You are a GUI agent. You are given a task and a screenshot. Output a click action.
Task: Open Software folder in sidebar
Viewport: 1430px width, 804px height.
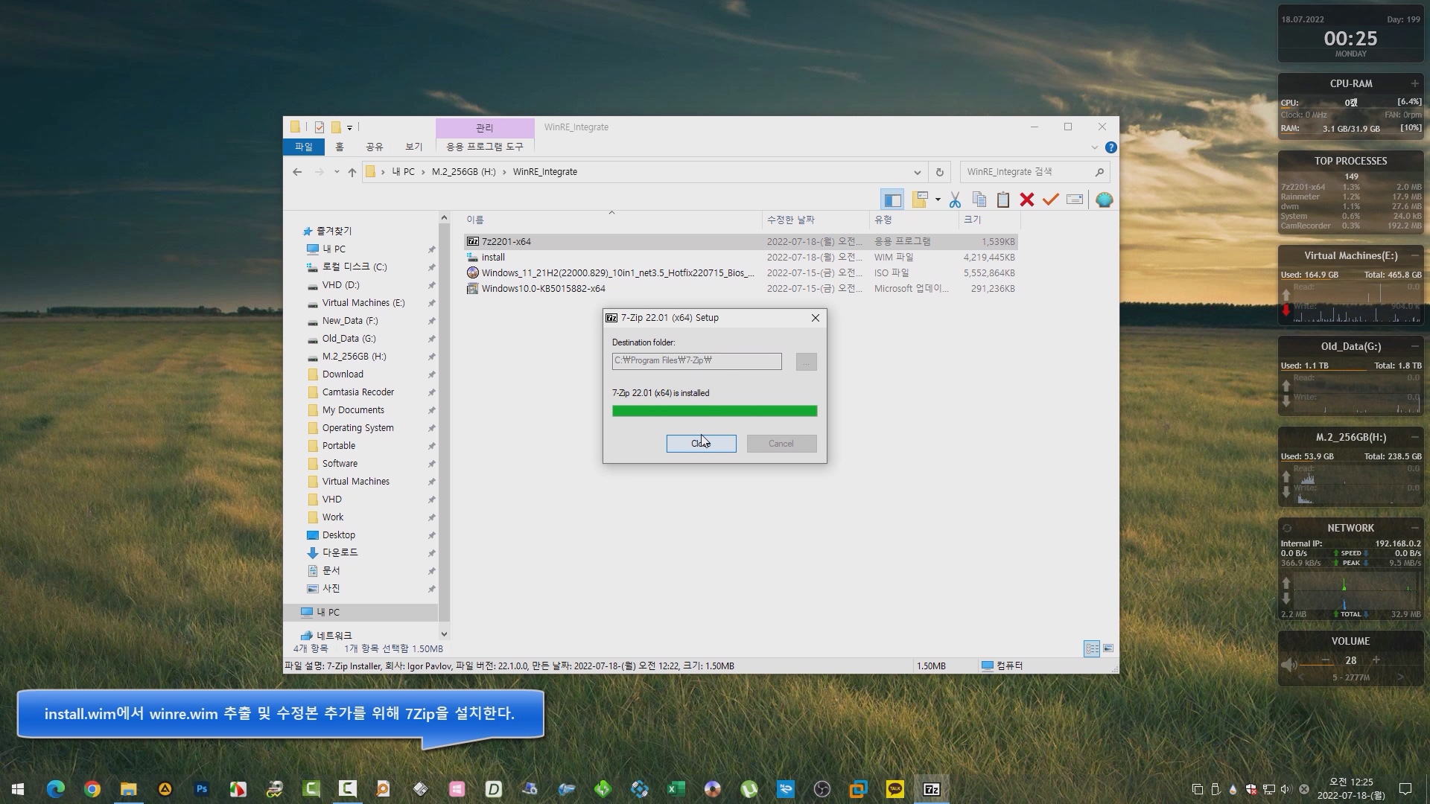(340, 464)
